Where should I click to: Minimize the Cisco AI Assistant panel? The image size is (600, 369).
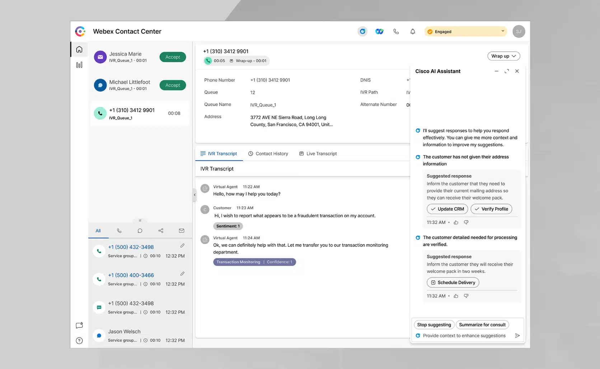497,71
